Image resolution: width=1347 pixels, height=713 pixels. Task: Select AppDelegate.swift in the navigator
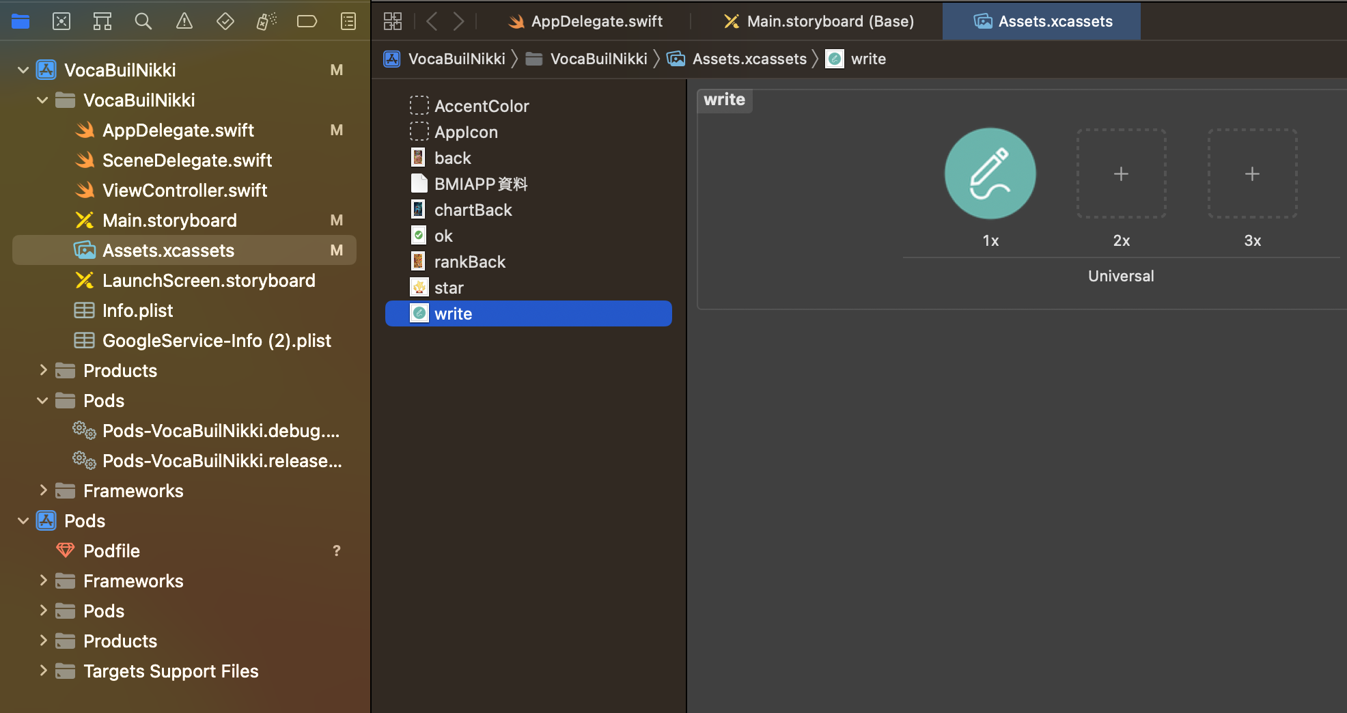[184, 130]
